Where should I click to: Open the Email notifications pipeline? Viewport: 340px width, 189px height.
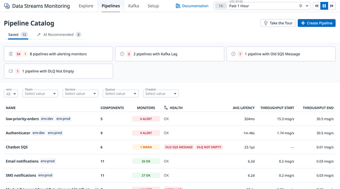pyautogui.click(x=22, y=161)
